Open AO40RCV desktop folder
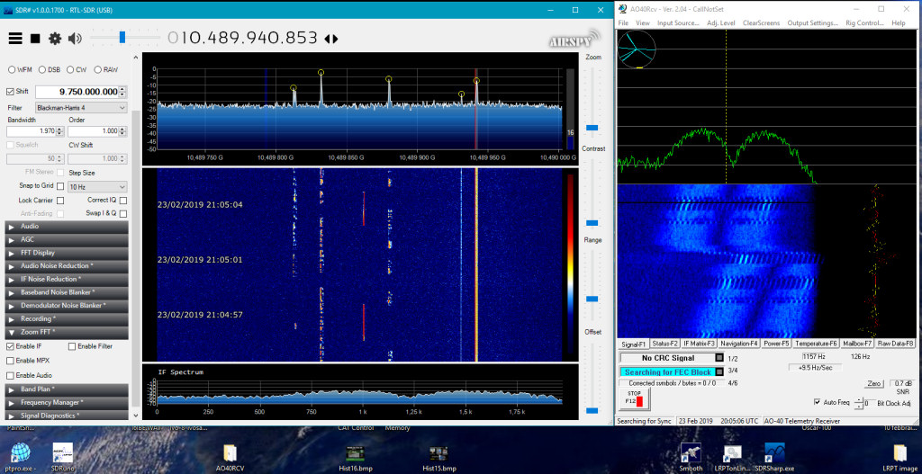Screen dimensions: 922x474 click(x=230, y=458)
